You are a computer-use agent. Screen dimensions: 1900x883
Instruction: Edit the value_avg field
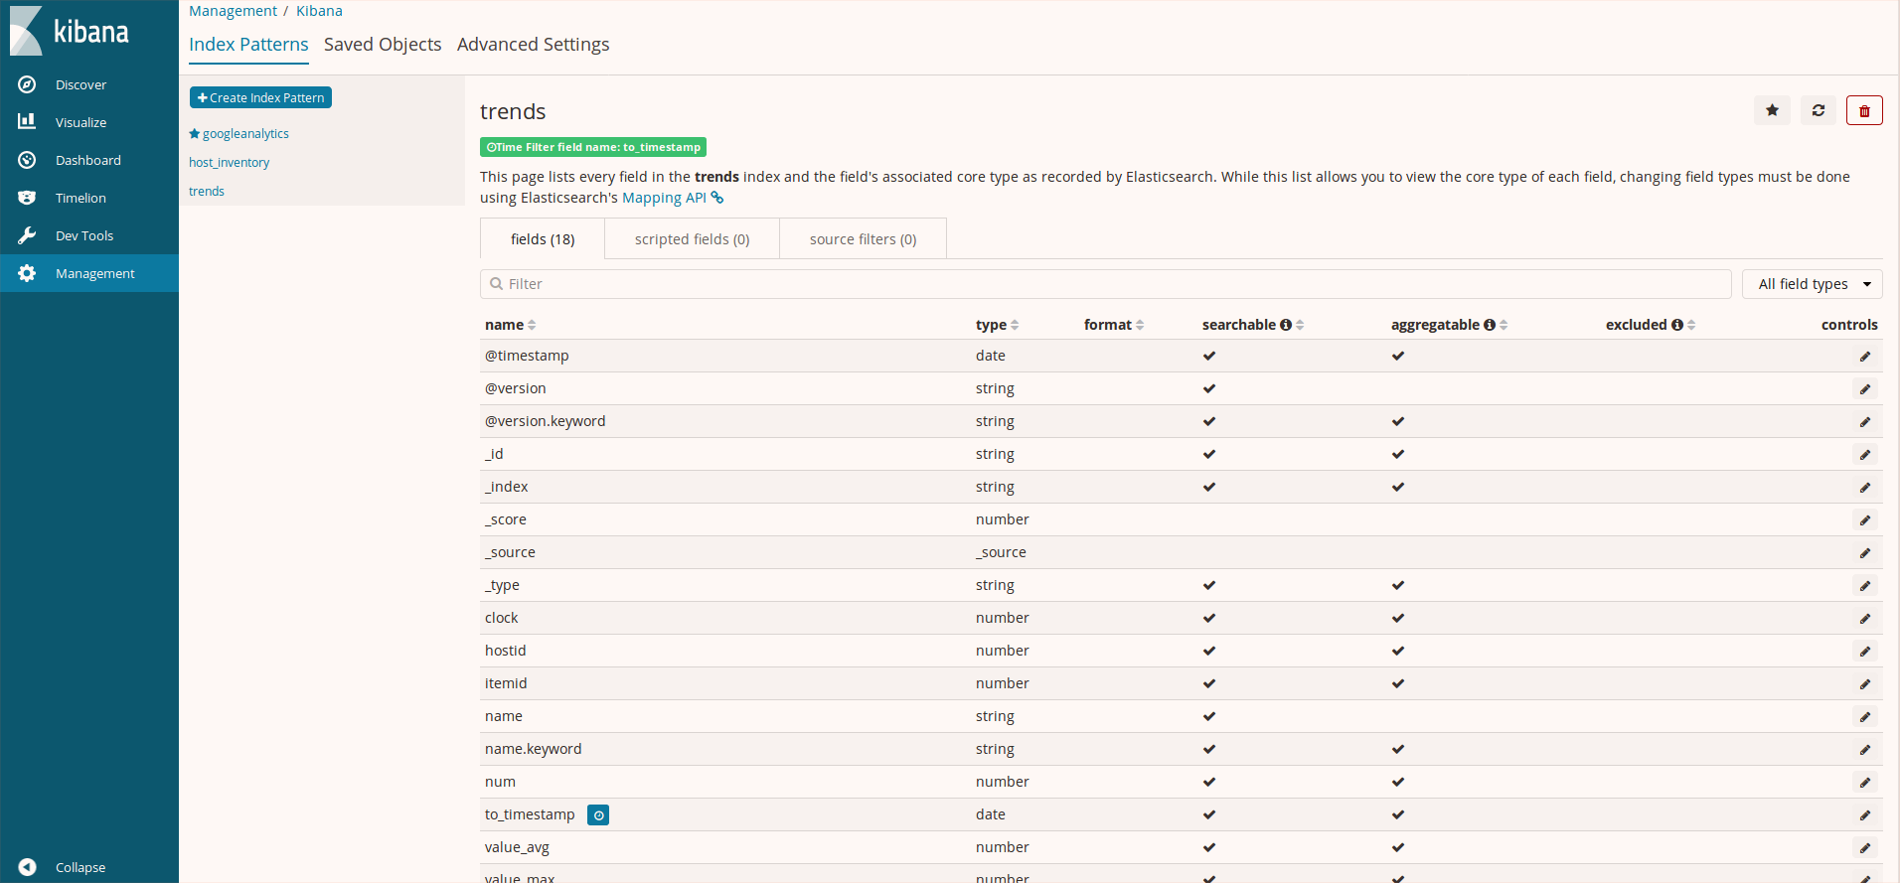point(1865,848)
